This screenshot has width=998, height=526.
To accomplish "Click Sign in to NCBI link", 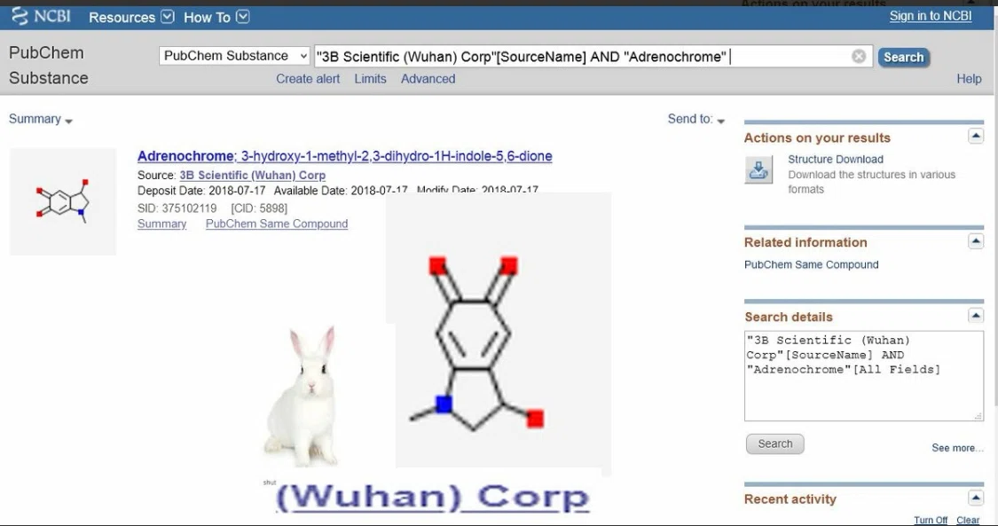I will (930, 16).
